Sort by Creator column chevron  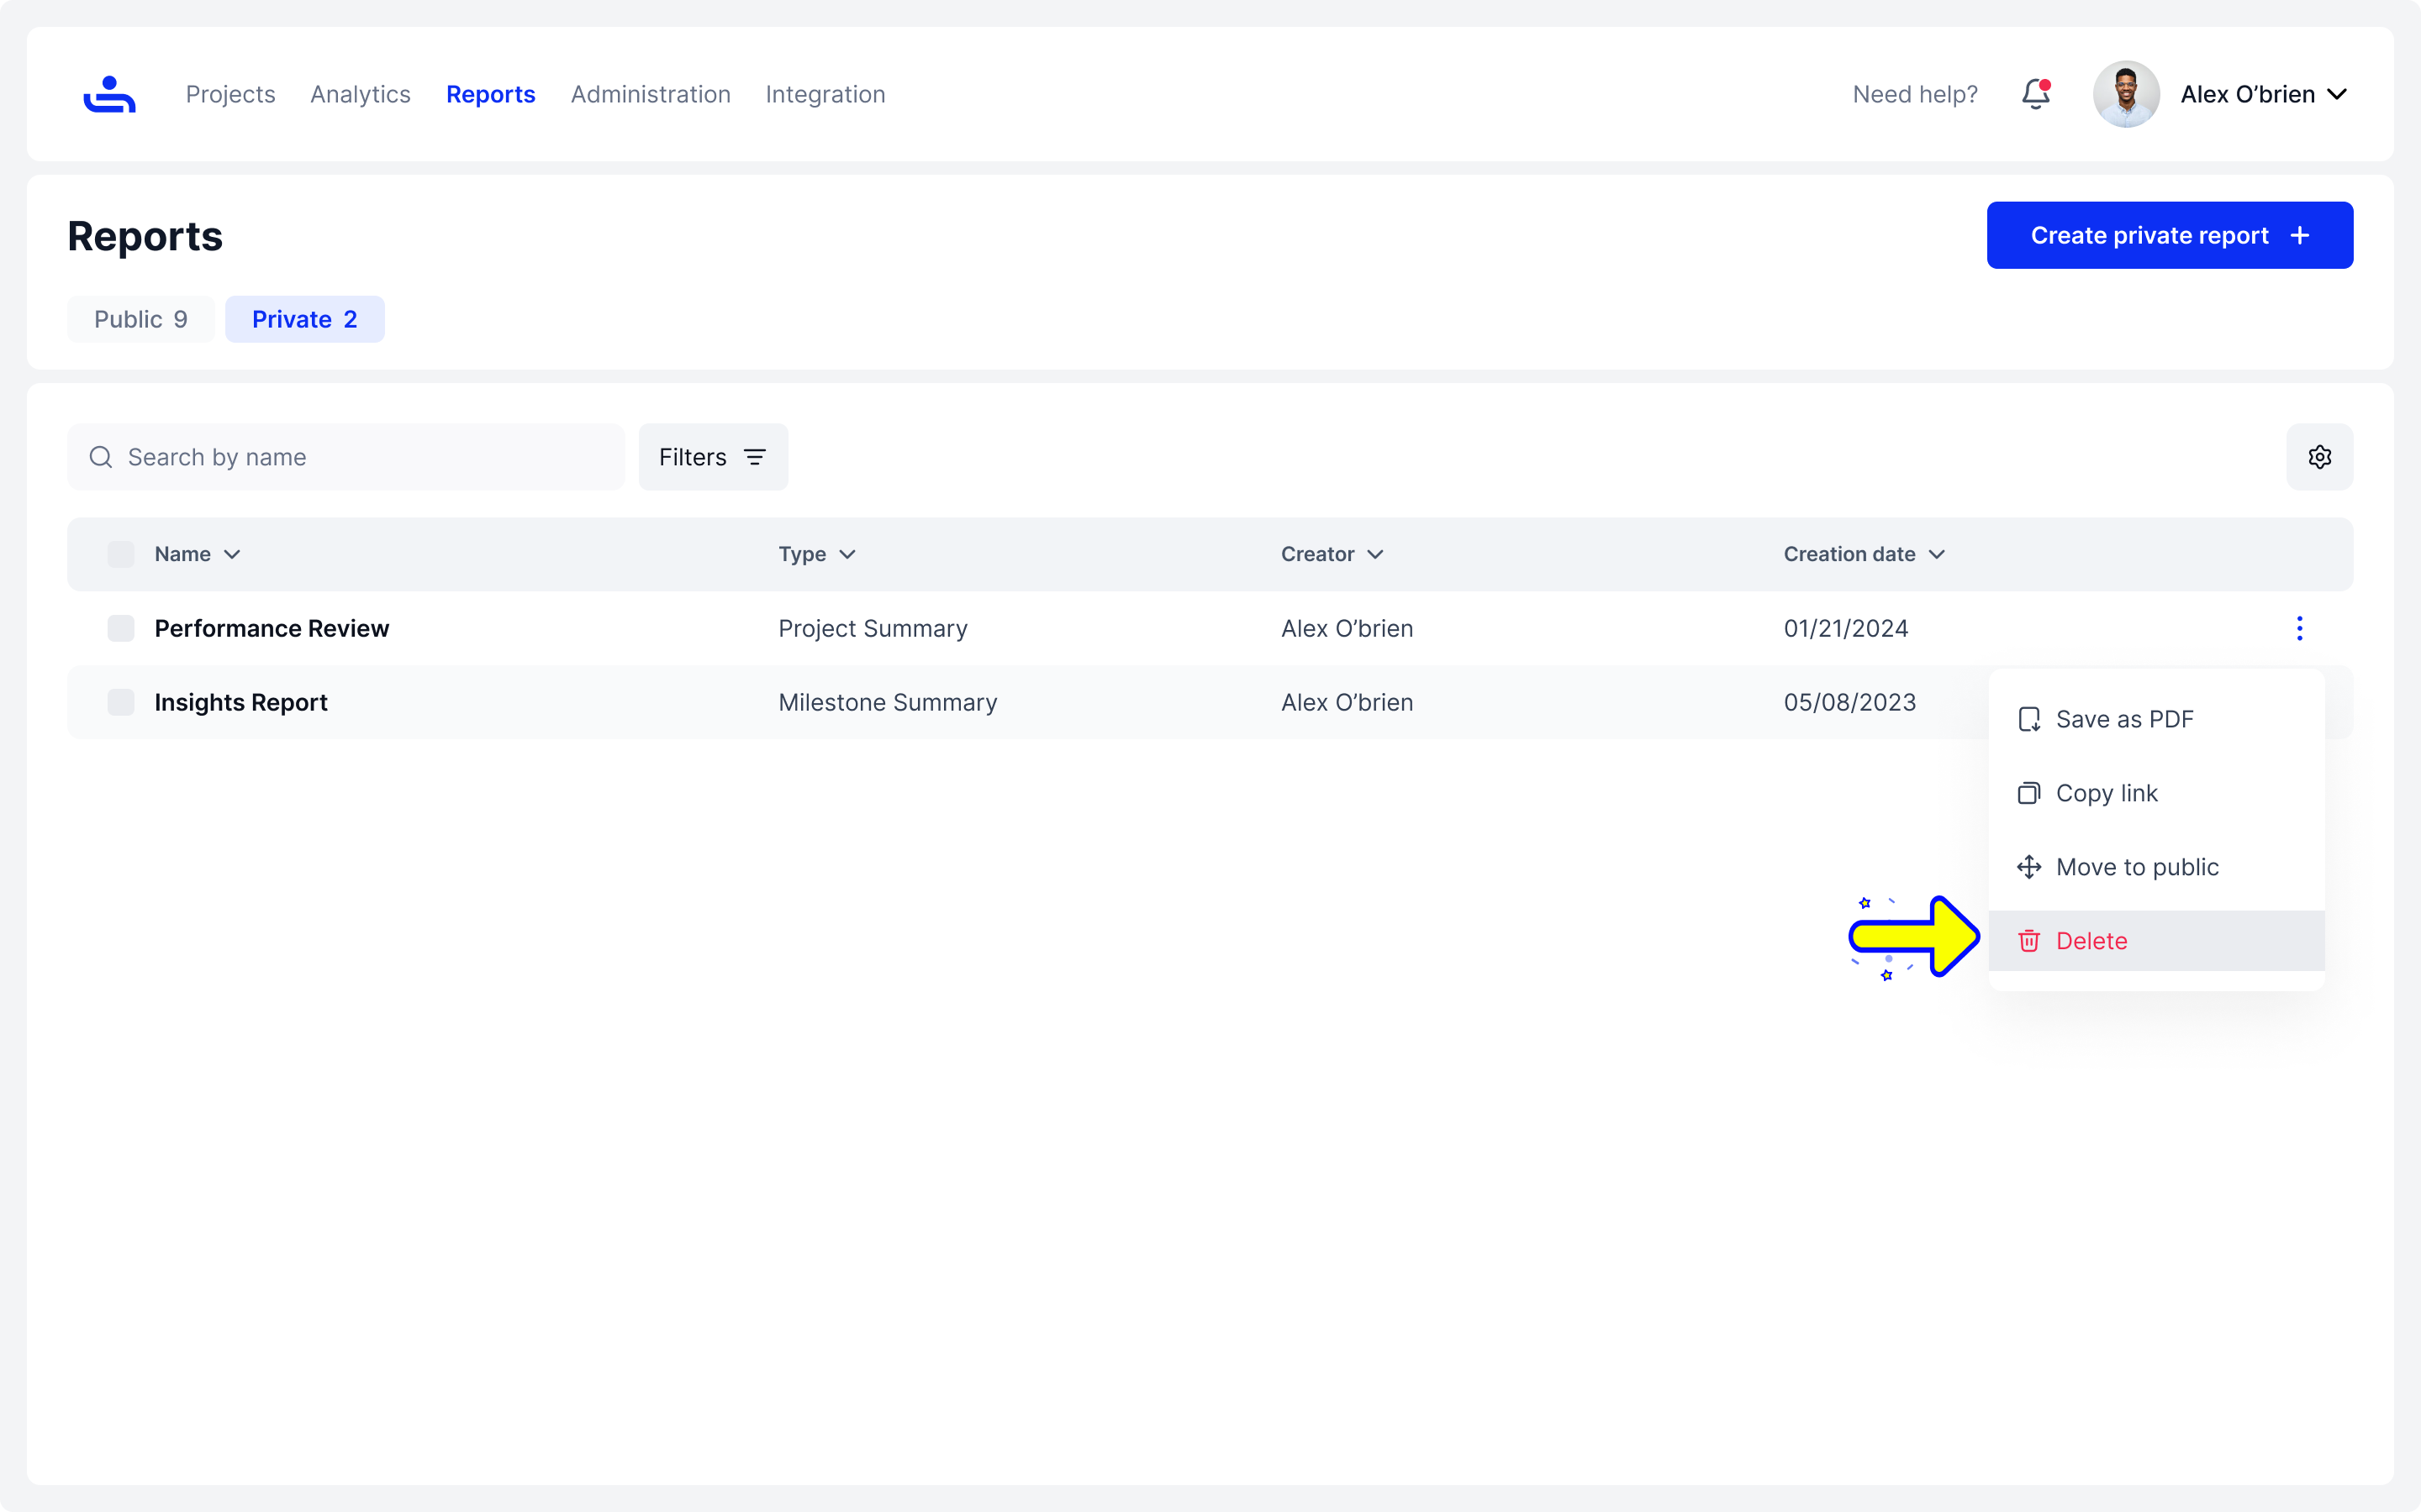coord(1375,554)
